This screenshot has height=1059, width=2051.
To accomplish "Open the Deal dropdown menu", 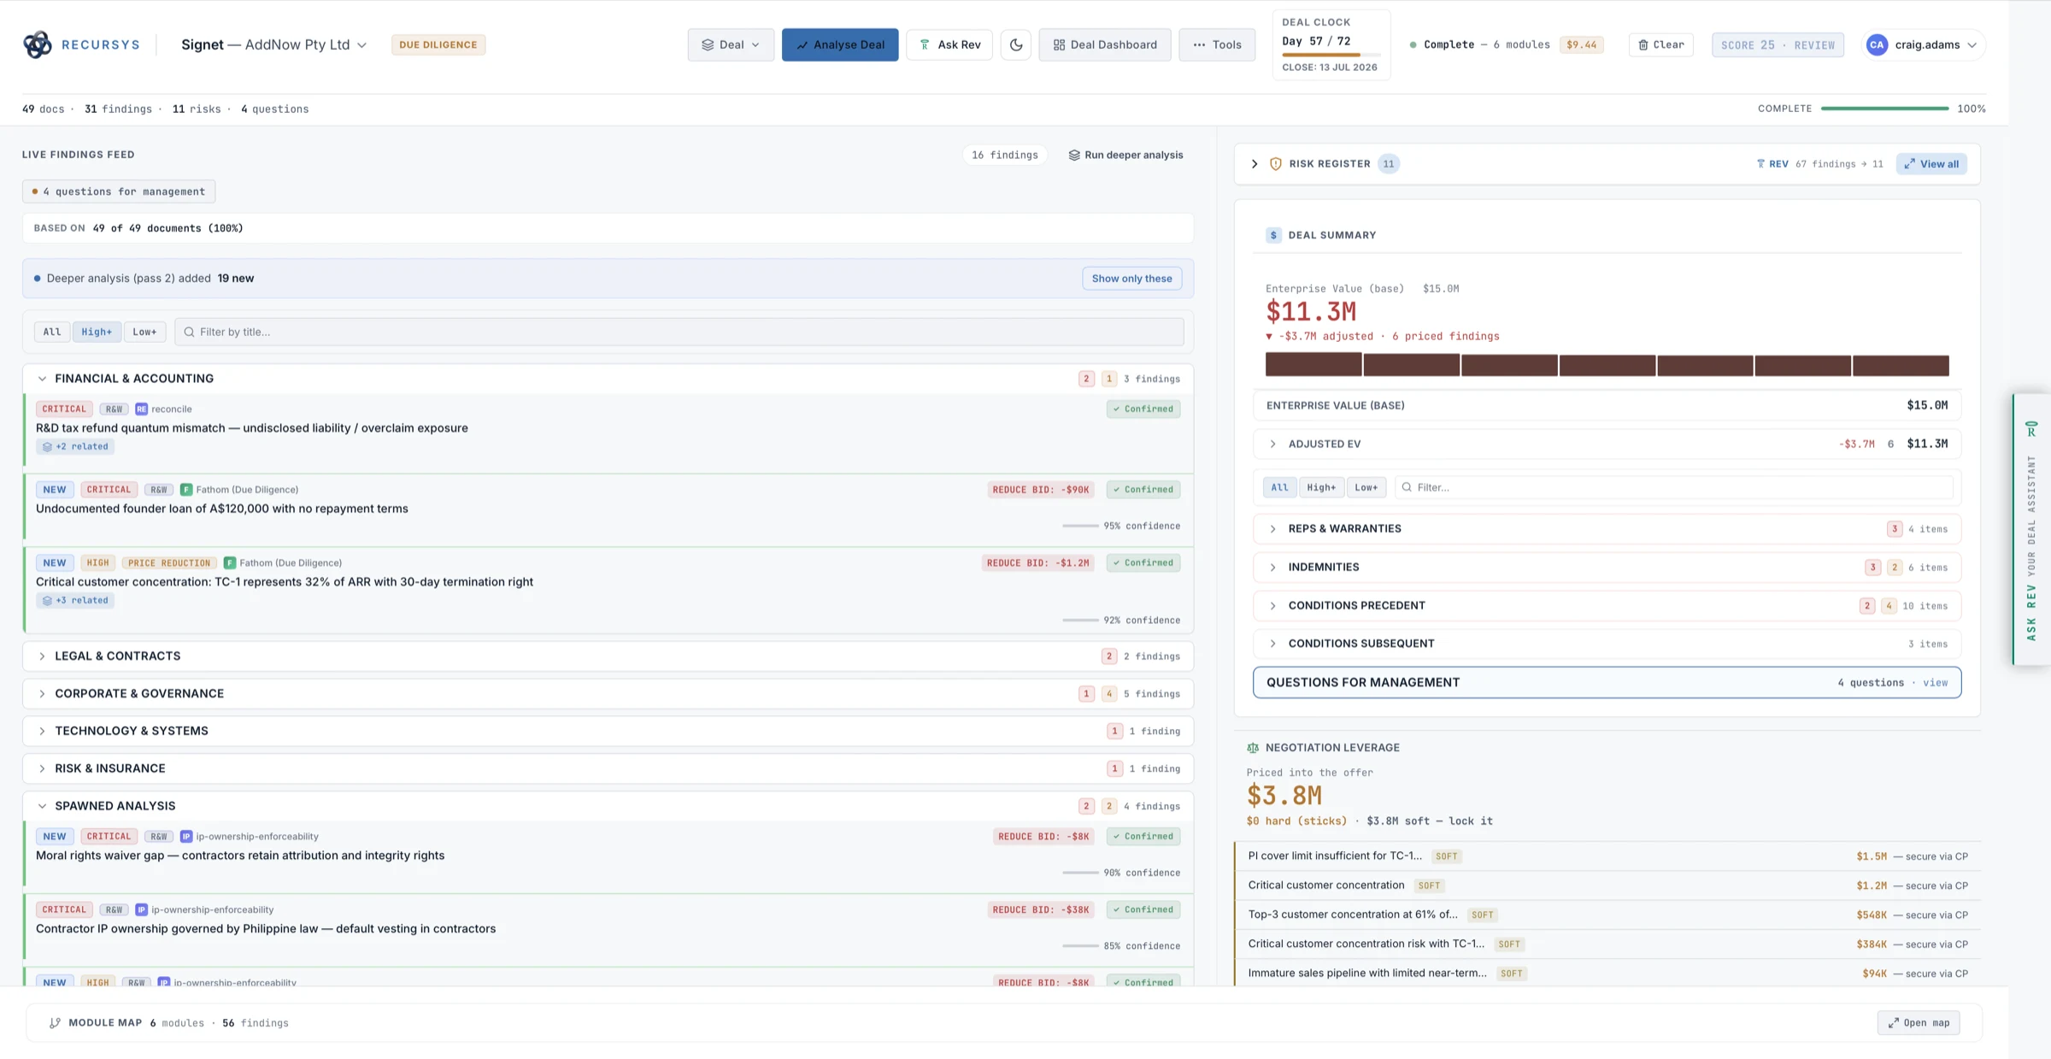I will point(731,44).
